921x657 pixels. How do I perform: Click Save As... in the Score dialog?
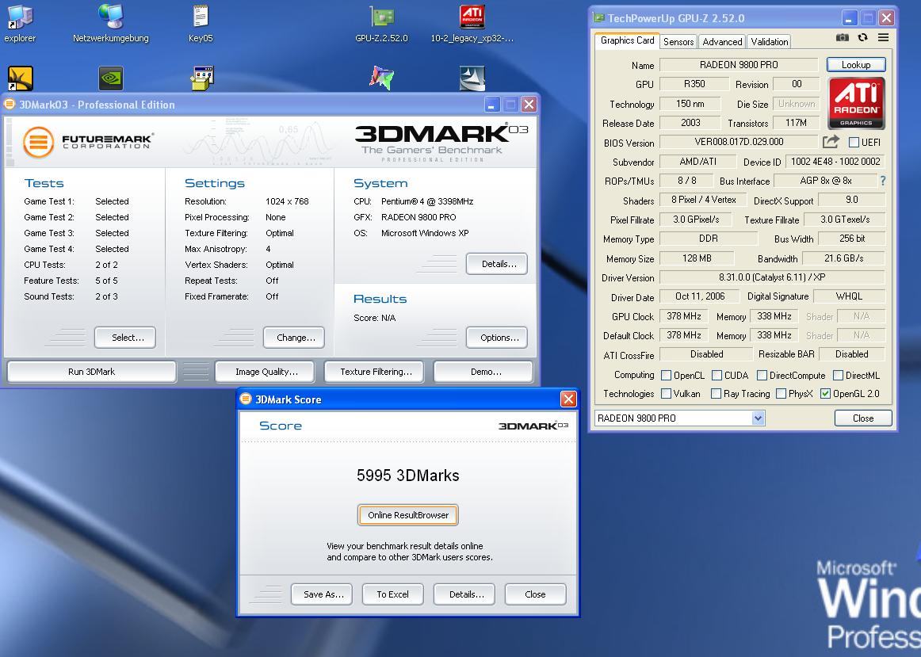pos(322,594)
